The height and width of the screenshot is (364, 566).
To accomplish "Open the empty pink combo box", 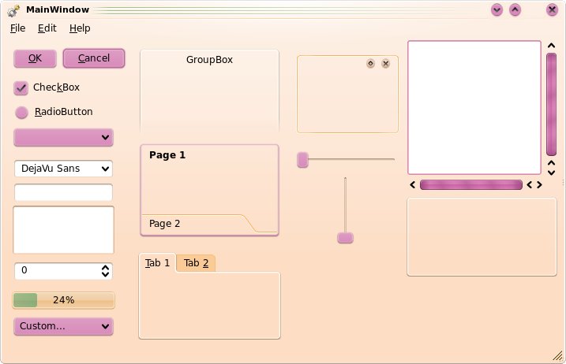I will 63,137.
